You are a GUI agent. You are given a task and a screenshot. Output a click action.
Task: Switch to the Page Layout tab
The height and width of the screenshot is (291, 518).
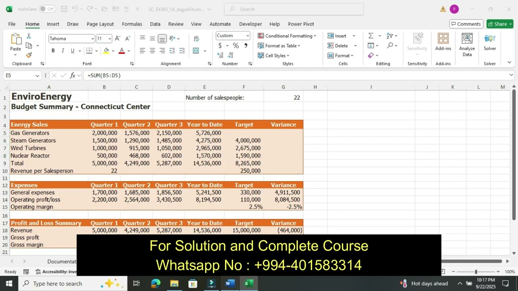[100, 24]
